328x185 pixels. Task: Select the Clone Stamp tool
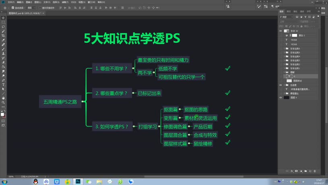[x=3, y=54]
